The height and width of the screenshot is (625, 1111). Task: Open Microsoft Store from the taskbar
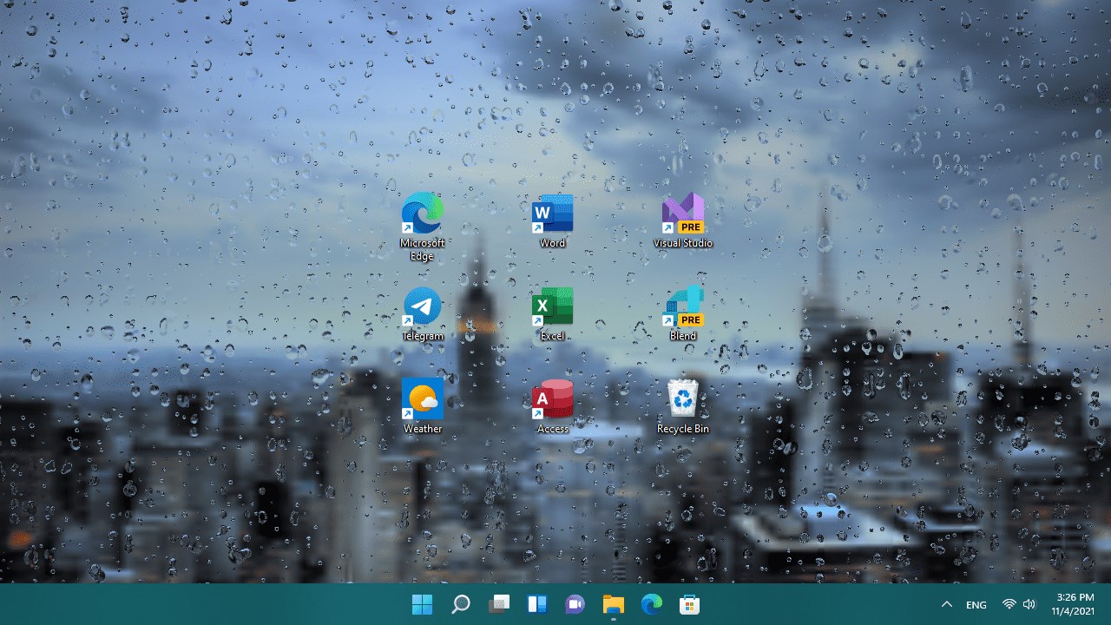[690, 604]
